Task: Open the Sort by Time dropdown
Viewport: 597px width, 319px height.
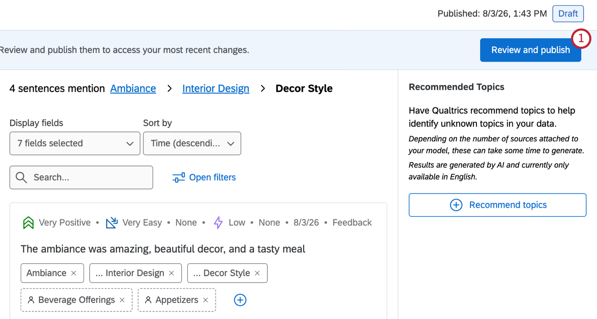Action: pos(192,143)
